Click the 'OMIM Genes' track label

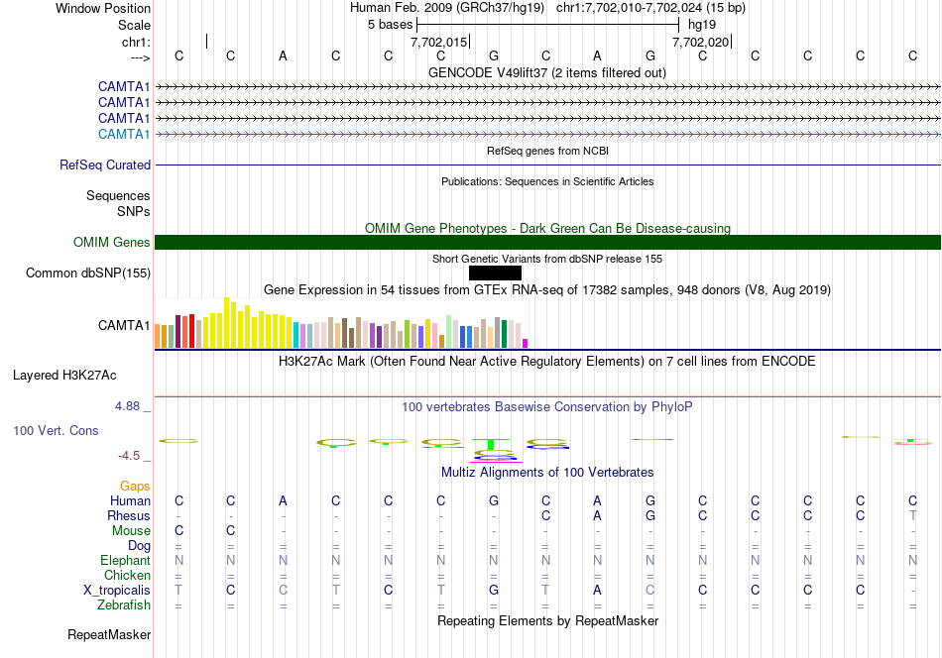pos(111,242)
